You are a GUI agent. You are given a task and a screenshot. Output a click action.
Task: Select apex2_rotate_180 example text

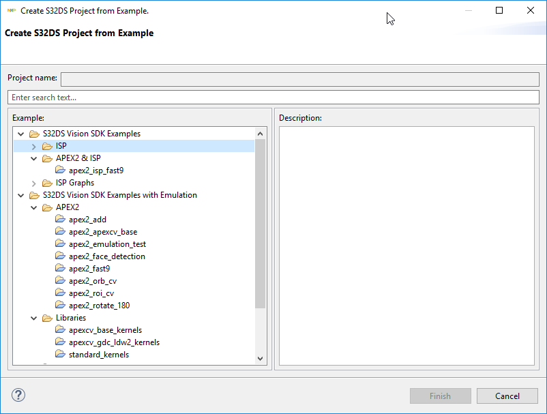99,306
